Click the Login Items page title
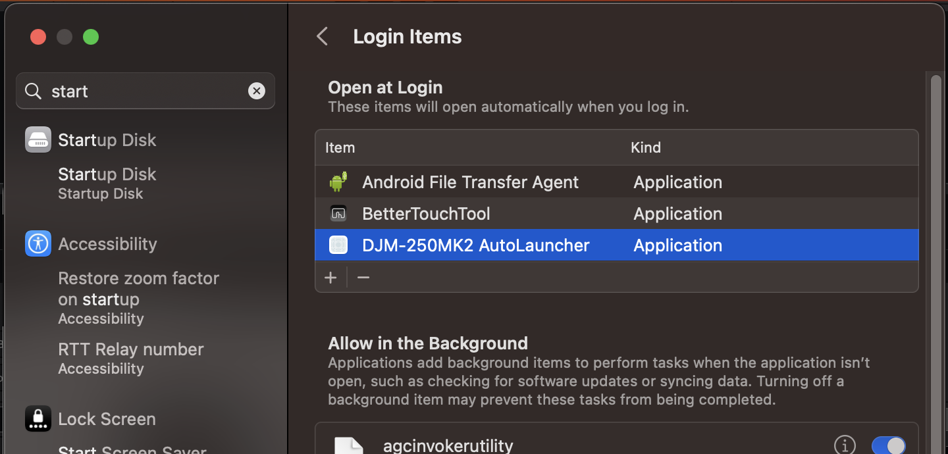 pyautogui.click(x=408, y=36)
